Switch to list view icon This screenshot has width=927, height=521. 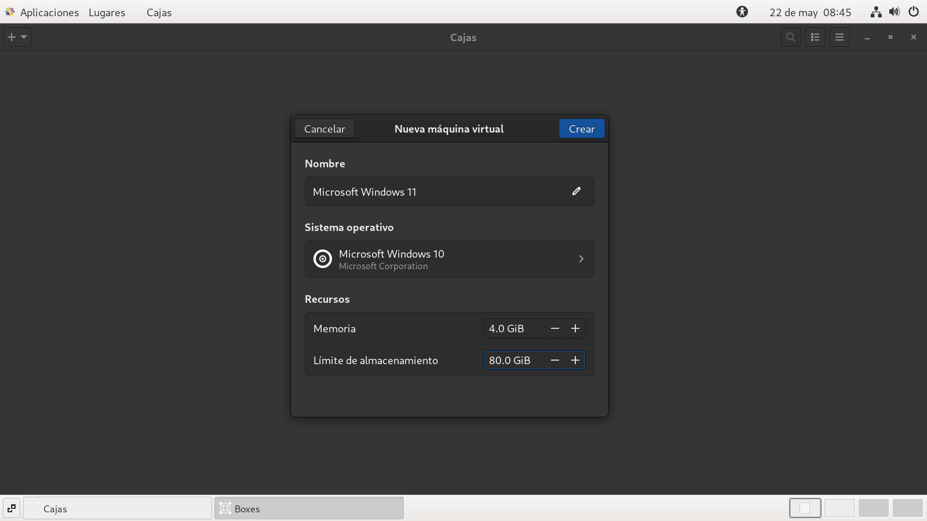click(x=815, y=37)
